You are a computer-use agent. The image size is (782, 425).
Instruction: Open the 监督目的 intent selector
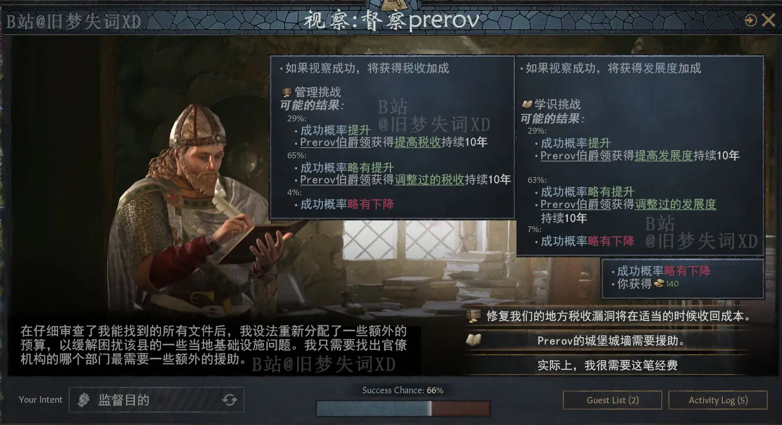click(x=157, y=400)
